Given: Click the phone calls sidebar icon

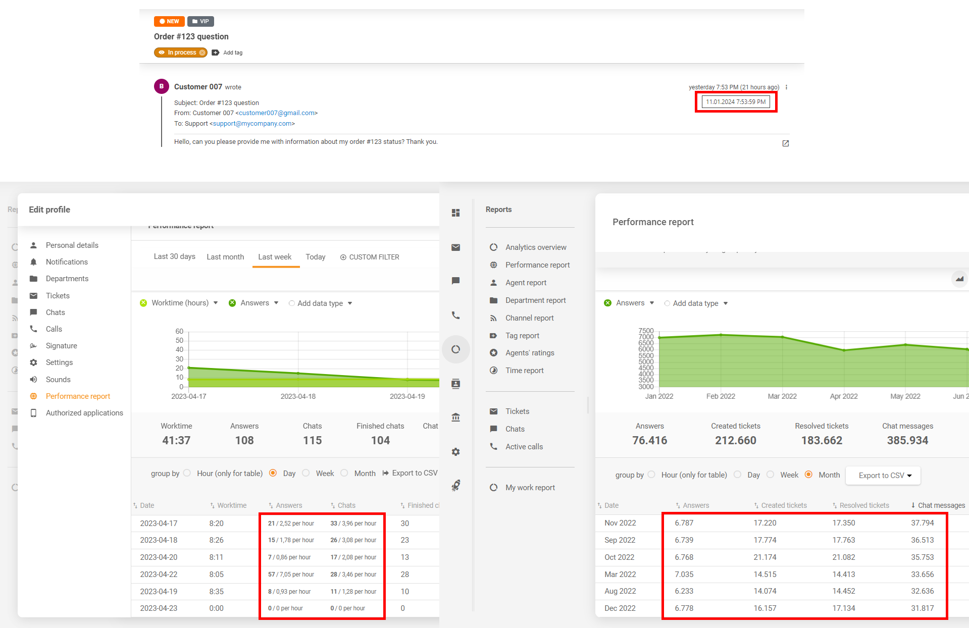Looking at the screenshot, I should click(455, 316).
